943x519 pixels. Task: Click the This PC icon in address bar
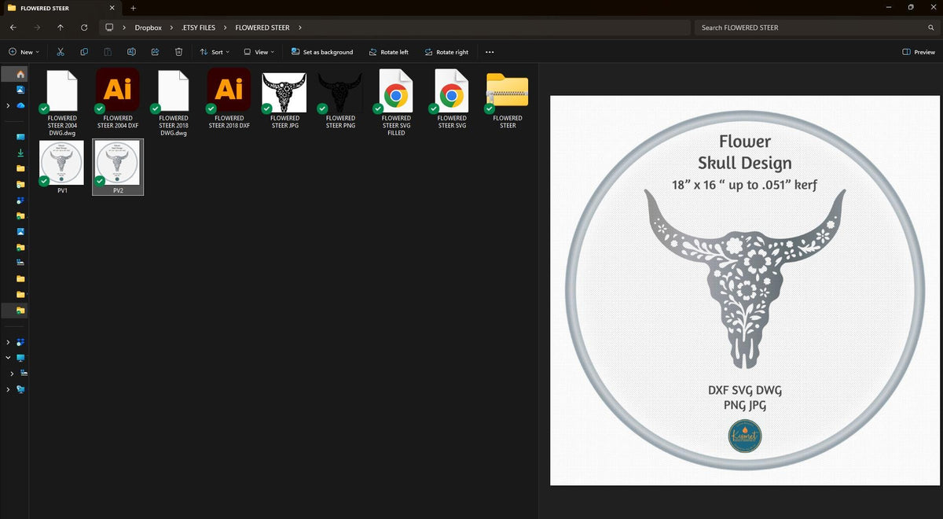pos(110,28)
